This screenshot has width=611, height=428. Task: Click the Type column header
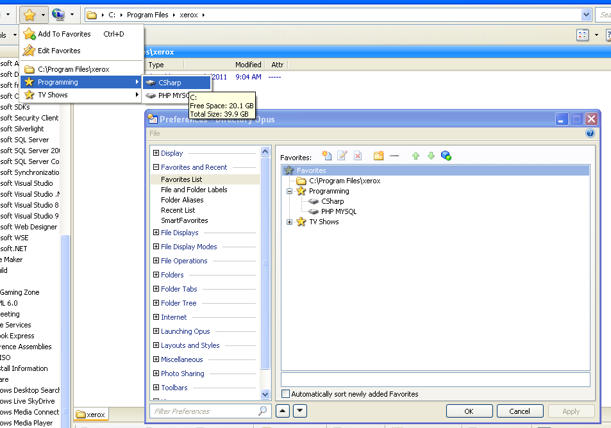coord(156,65)
